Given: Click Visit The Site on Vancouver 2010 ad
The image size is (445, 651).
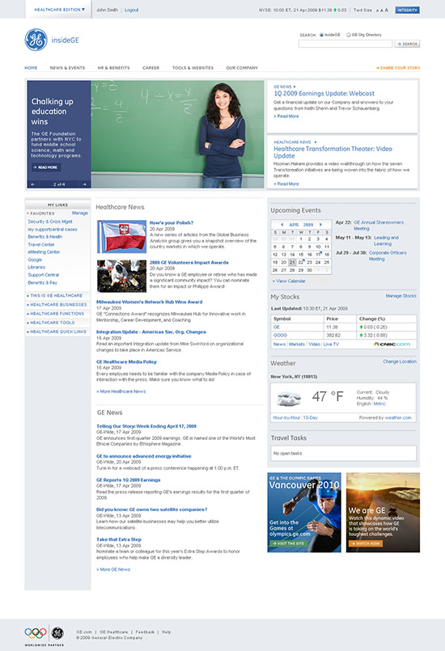Looking at the screenshot, I should [288, 543].
